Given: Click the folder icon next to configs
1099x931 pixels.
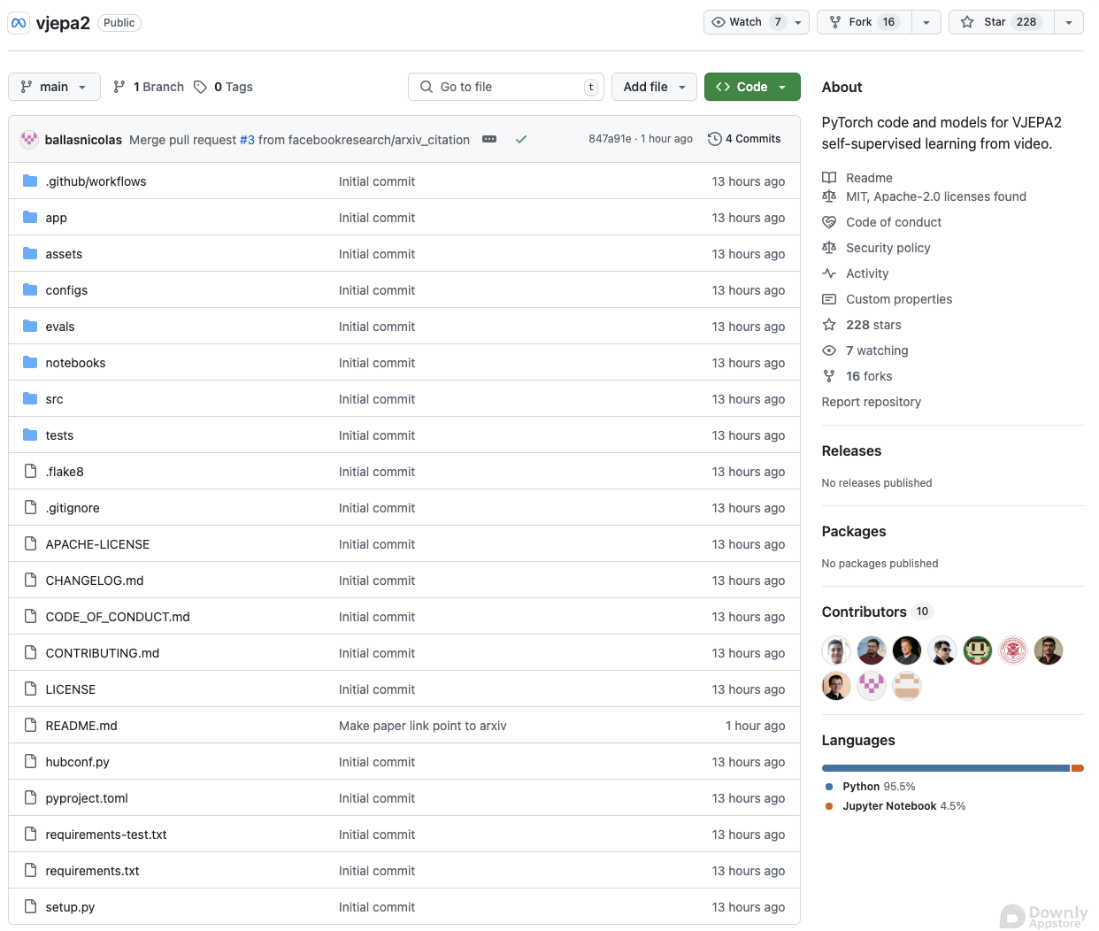Looking at the screenshot, I should pyautogui.click(x=30, y=289).
